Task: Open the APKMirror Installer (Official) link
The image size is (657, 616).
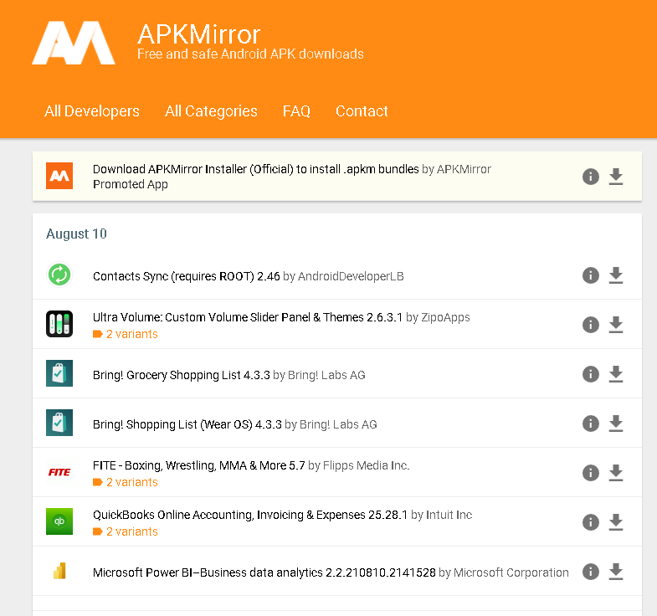Action: 255,169
